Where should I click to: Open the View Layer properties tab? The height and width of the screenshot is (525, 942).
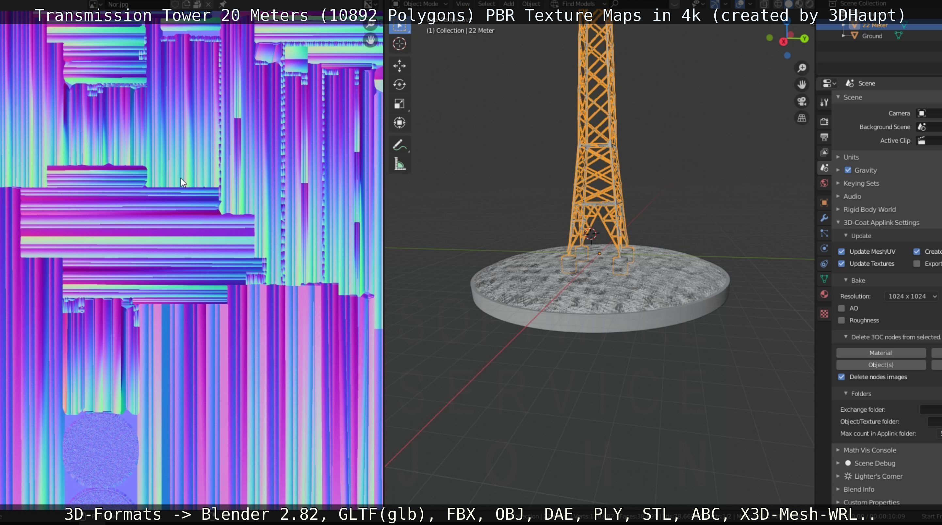[824, 152]
